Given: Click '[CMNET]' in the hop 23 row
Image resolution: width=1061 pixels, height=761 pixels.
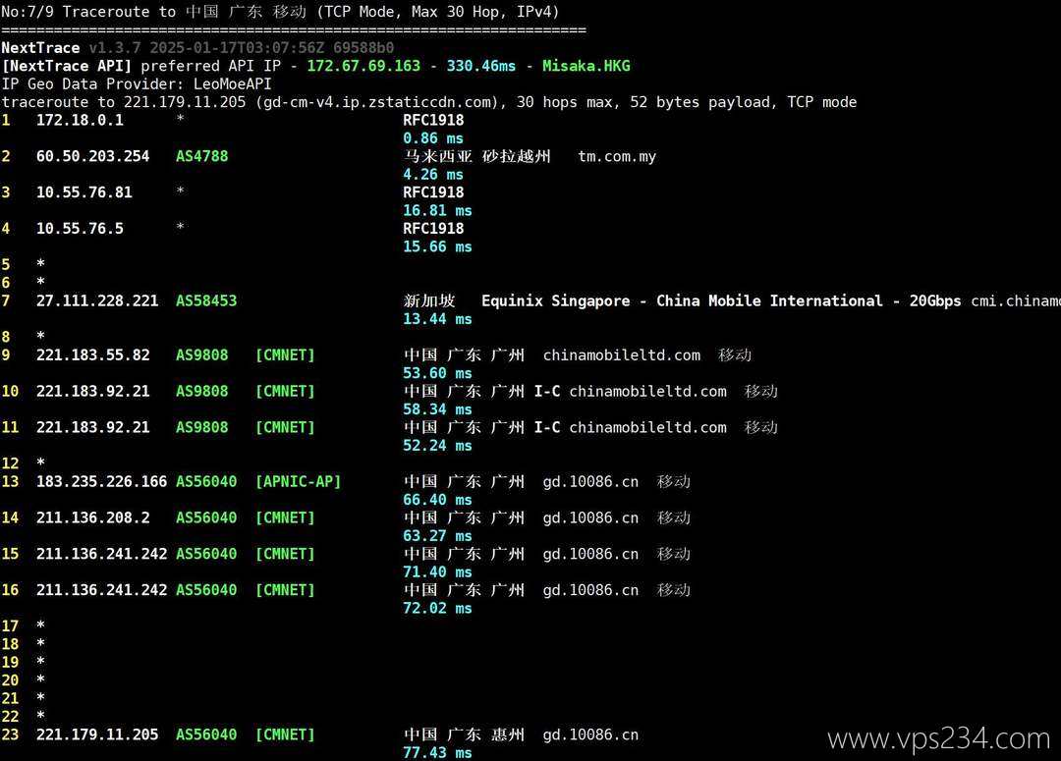Looking at the screenshot, I should click(x=285, y=734).
